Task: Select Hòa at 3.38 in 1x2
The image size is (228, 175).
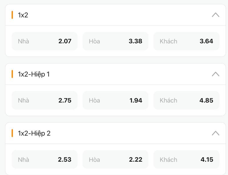Action: point(115,41)
